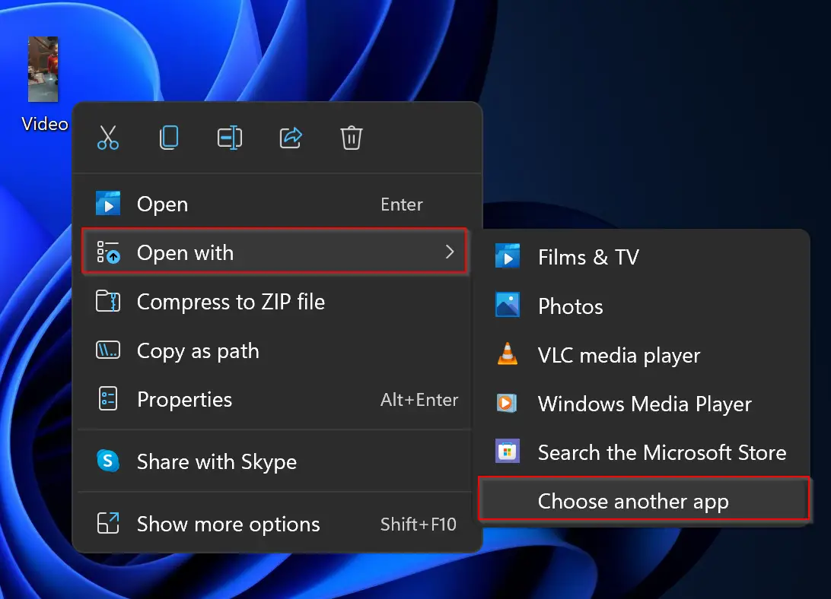Screen dimensions: 831x599
Task: Click the Copy as path icon
Action: [x=108, y=350]
